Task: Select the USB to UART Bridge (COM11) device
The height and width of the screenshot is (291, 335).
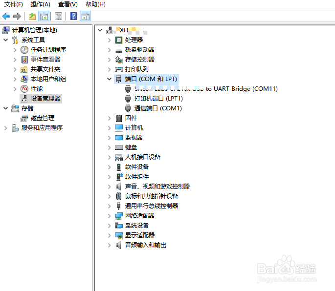Action: [x=206, y=89]
